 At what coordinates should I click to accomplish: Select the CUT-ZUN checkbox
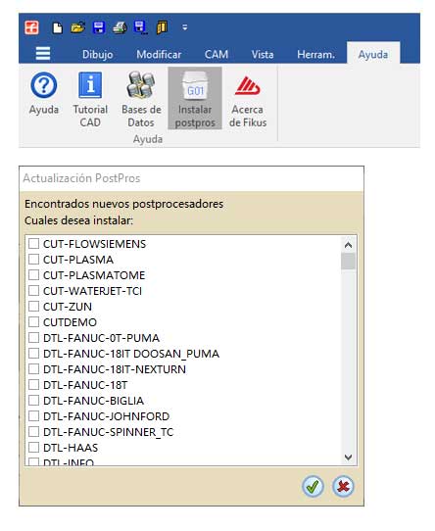(x=33, y=306)
